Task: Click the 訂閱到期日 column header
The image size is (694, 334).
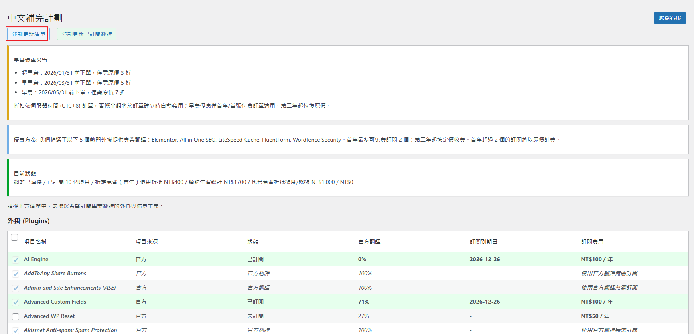Action: pos(483,242)
